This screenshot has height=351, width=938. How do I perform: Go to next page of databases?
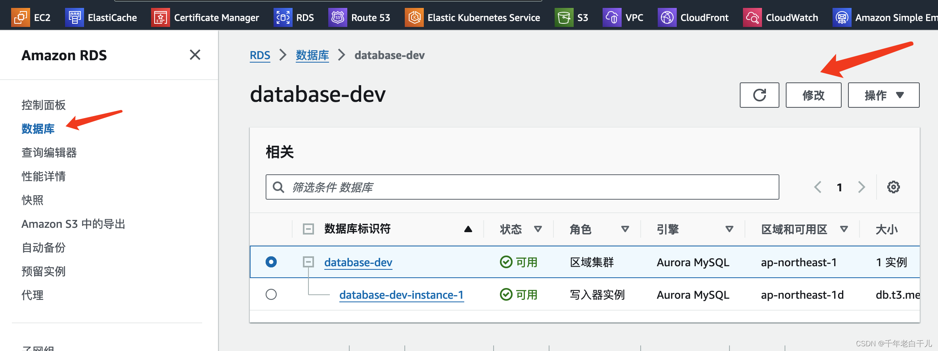click(x=861, y=187)
